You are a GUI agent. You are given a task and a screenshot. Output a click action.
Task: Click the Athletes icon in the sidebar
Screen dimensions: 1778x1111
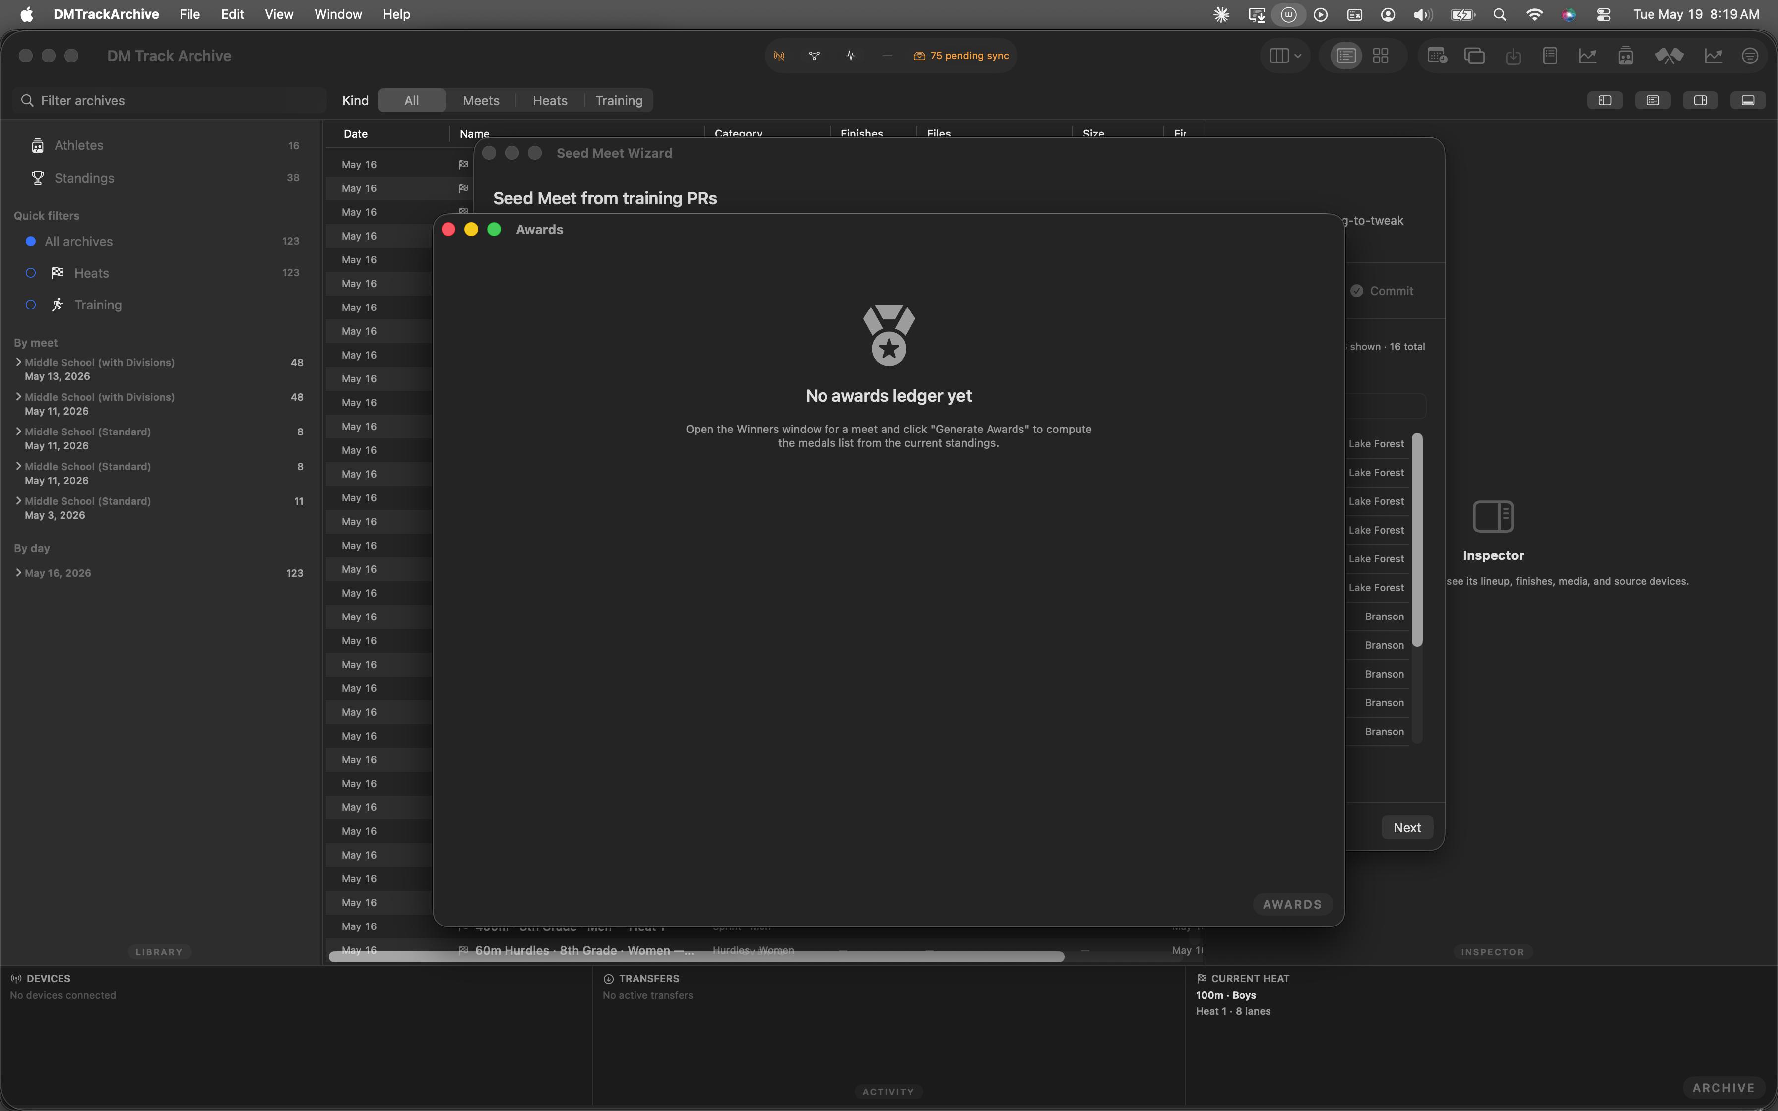tap(38, 145)
